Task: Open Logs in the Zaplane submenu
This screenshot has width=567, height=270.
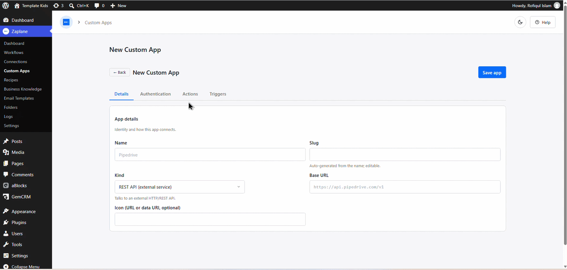Action: (8, 117)
